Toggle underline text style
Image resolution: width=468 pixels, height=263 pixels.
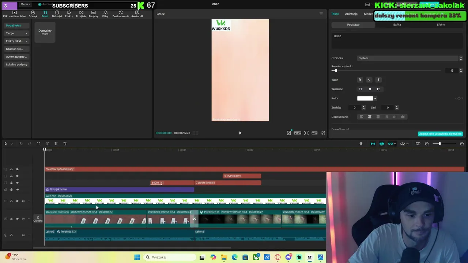[369, 80]
